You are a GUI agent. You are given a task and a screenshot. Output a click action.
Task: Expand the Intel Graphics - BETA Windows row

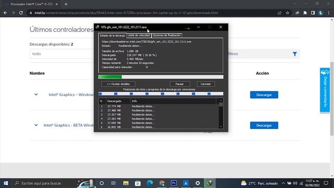point(36,125)
